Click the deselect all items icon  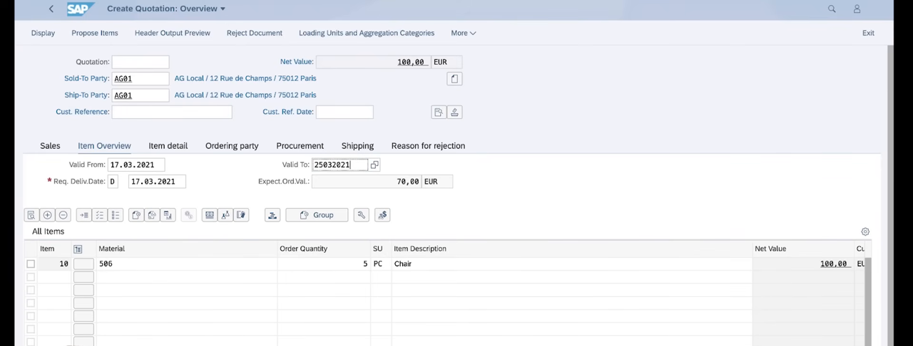[x=115, y=215]
